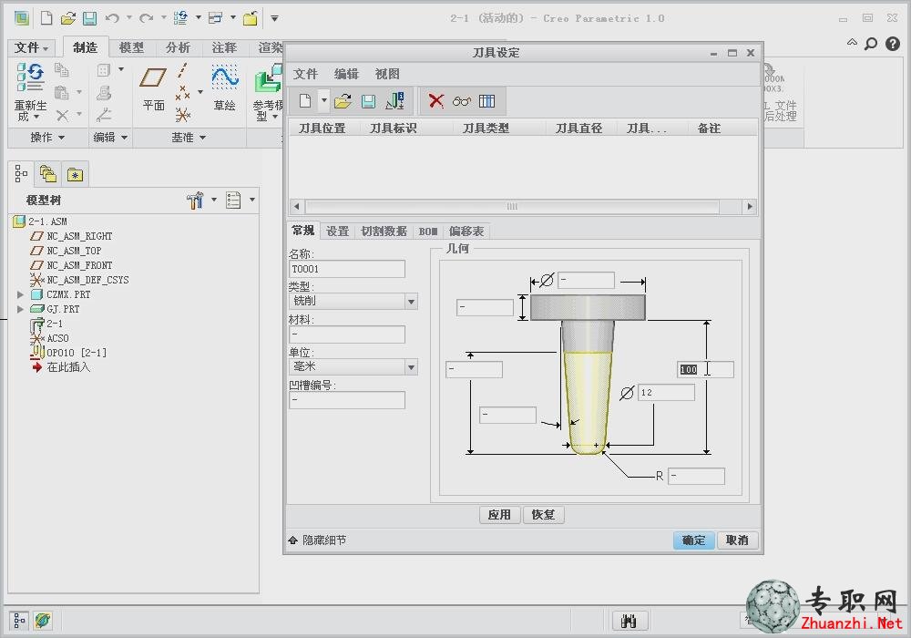The image size is (911, 638).
Task: Click the corner radius R field
Action: tap(696, 477)
